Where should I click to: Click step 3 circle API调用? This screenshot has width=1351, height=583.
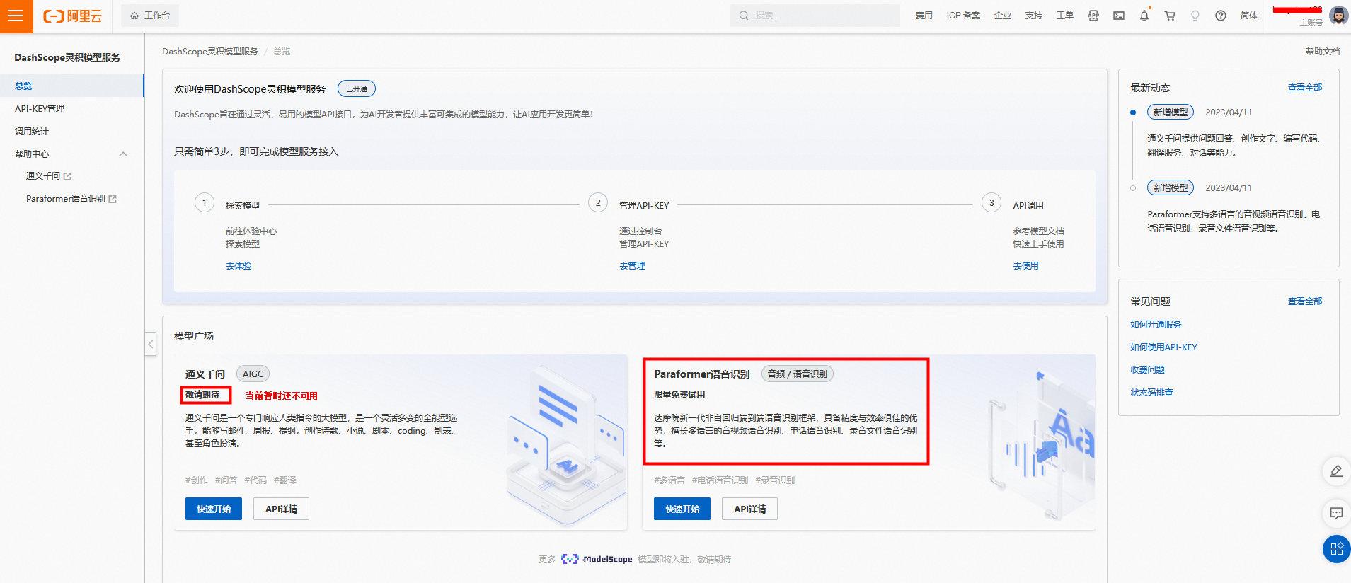coord(991,203)
